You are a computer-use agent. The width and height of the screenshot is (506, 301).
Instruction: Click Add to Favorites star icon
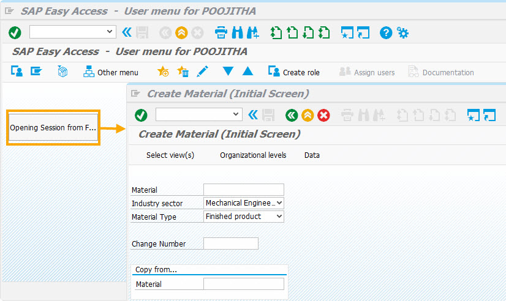click(x=163, y=71)
